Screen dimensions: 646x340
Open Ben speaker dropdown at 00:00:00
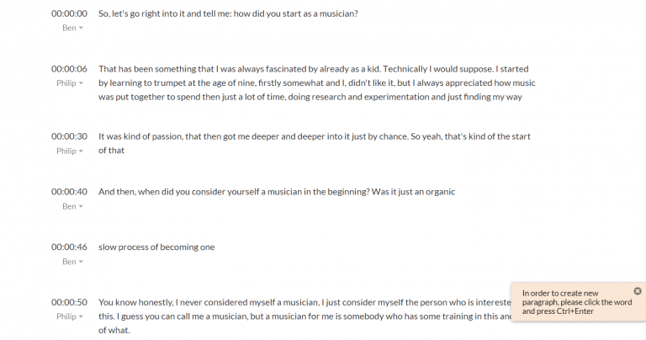coord(72,28)
